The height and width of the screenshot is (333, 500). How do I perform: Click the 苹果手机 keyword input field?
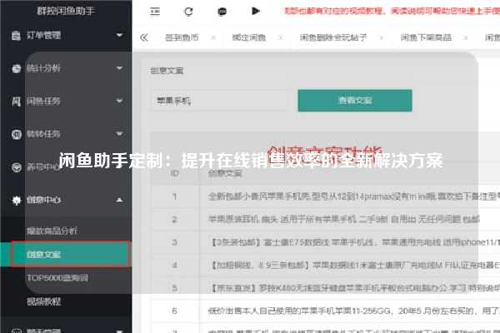pos(219,101)
